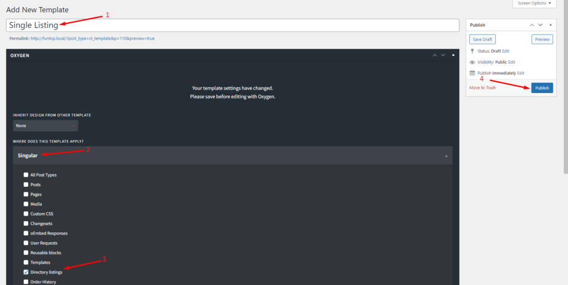Edit the Publish immediately schedule
The image size is (568, 285).
pos(520,73)
